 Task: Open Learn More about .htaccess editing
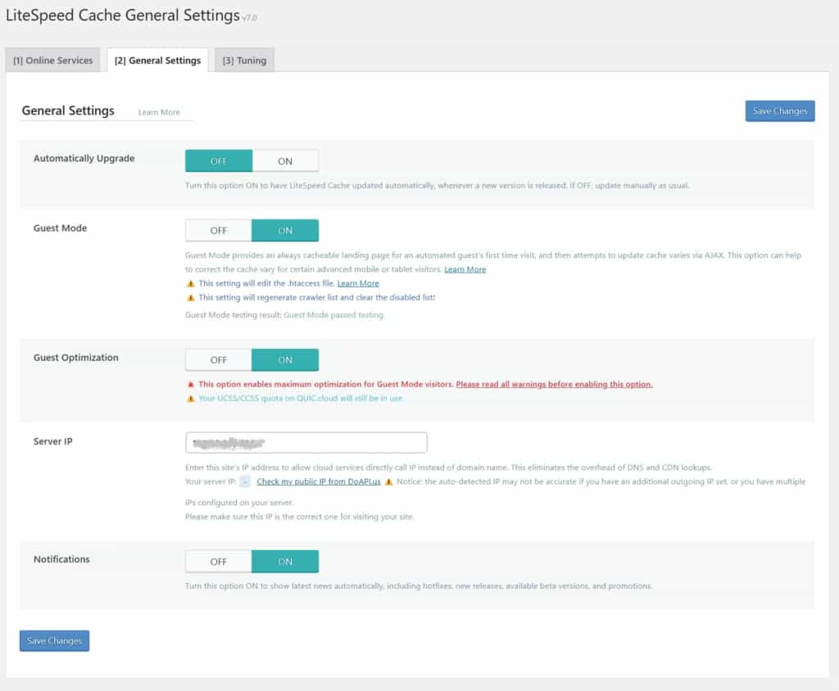point(358,283)
